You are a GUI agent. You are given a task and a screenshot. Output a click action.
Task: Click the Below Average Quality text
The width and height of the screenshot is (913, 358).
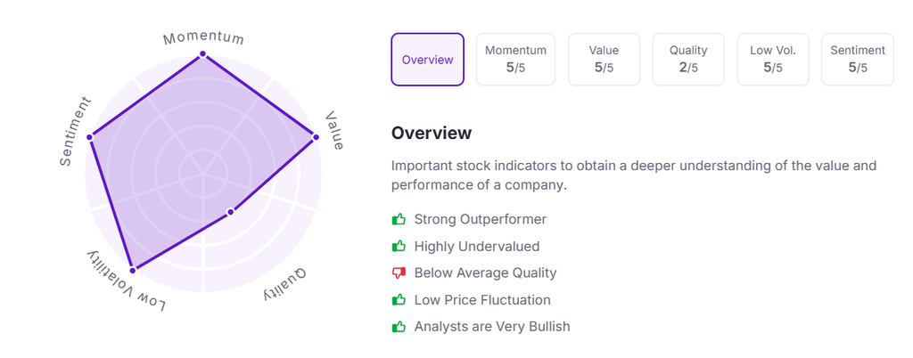coord(485,273)
